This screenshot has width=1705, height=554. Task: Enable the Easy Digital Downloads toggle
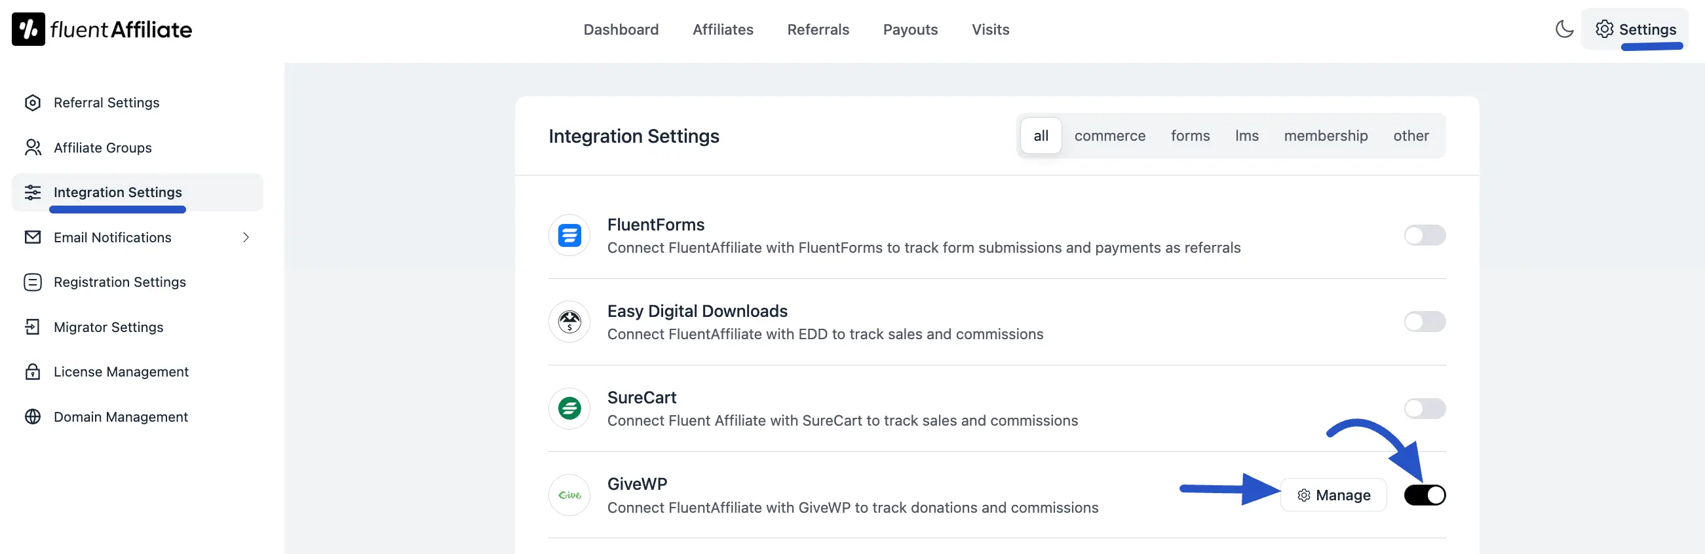[x=1425, y=322]
